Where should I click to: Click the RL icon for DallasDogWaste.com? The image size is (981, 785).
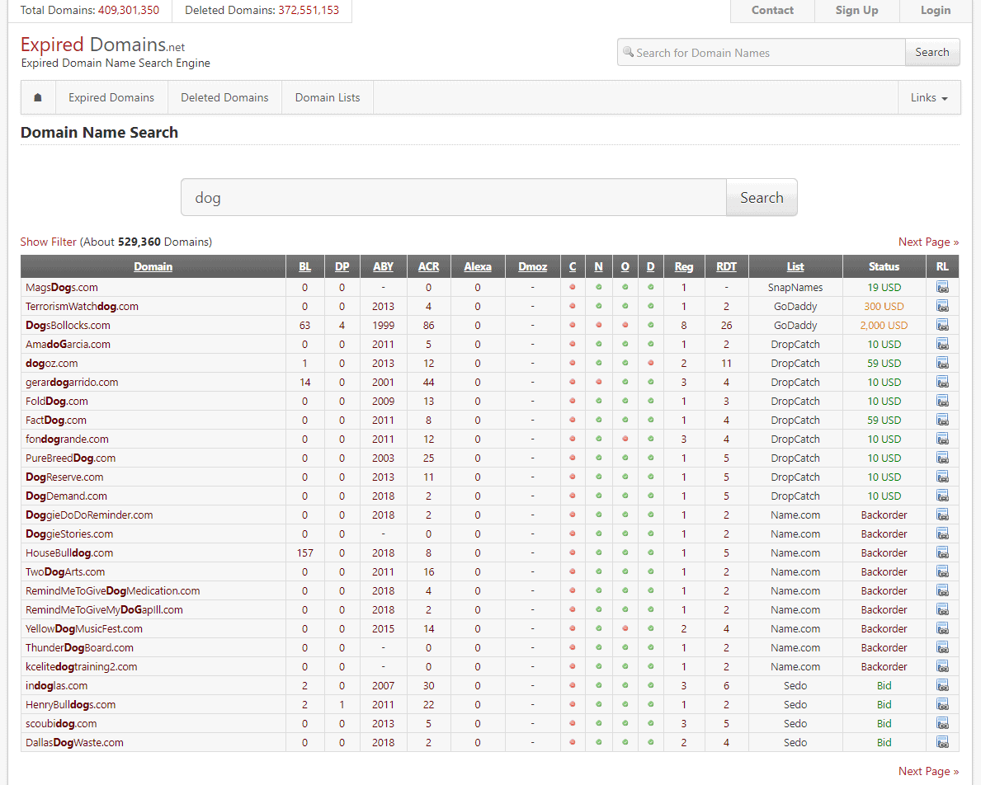[942, 742]
